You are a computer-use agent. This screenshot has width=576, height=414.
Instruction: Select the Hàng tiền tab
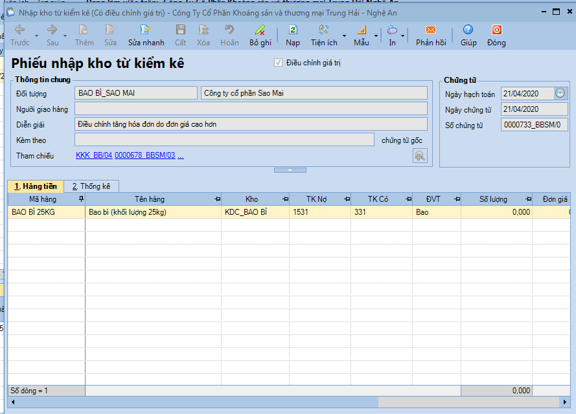(x=36, y=186)
